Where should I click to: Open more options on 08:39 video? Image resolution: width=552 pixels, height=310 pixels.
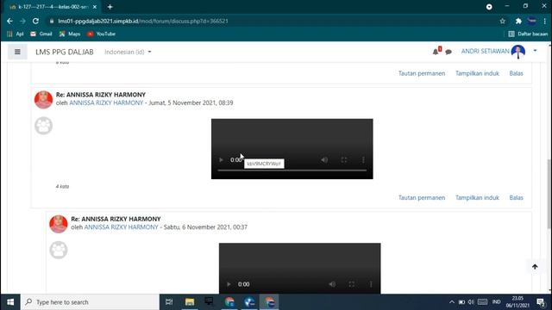[363, 160]
